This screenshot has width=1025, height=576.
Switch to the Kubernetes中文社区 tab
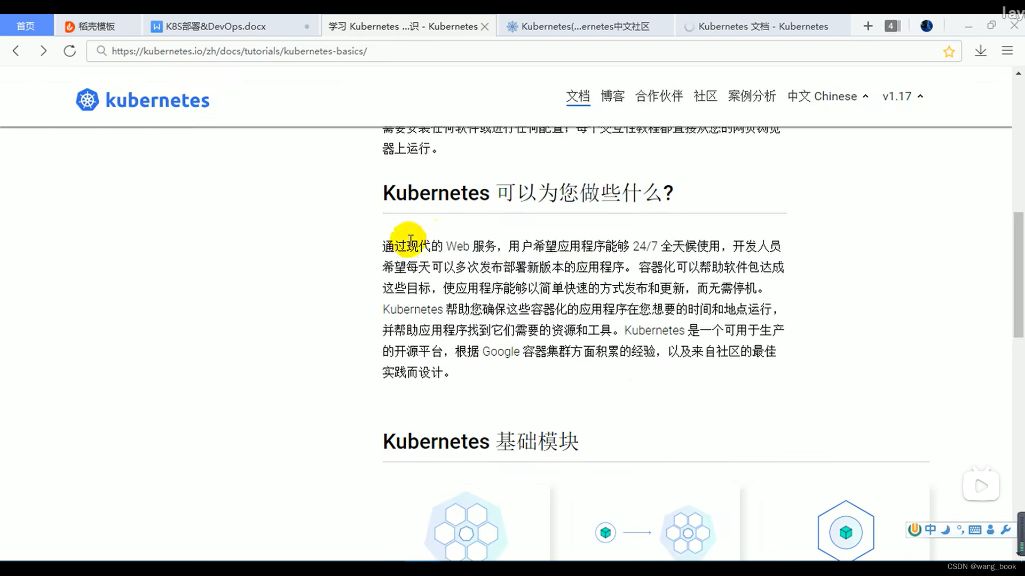point(585,26)
